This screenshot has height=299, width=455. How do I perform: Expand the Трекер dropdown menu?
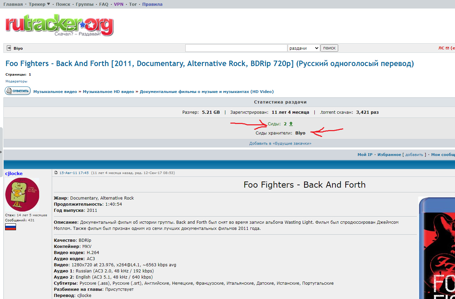pyautogui.click(x=39, y=4)
